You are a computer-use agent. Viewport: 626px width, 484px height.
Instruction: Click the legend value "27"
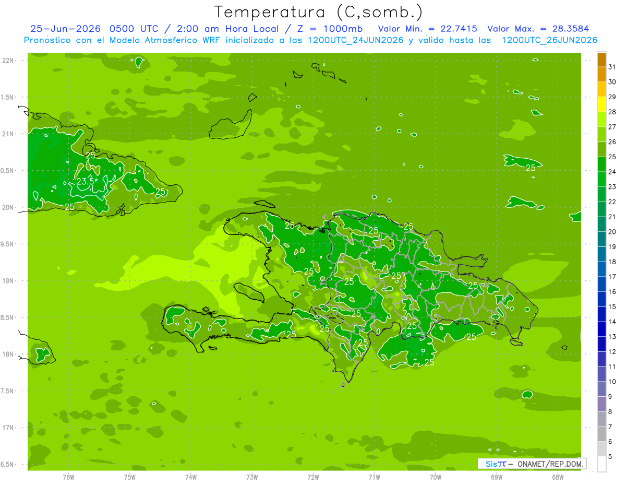click(x=612, y=127)
